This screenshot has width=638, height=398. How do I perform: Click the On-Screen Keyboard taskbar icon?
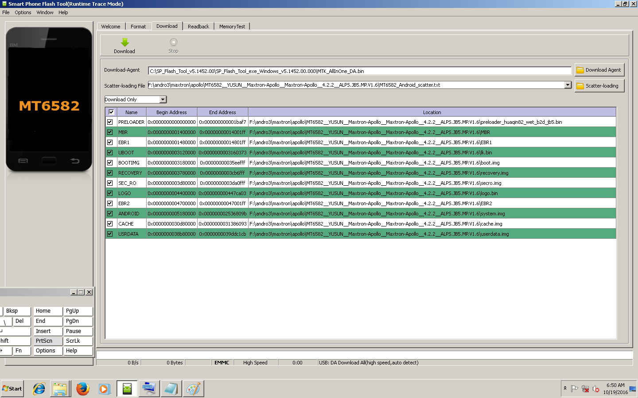148,389
